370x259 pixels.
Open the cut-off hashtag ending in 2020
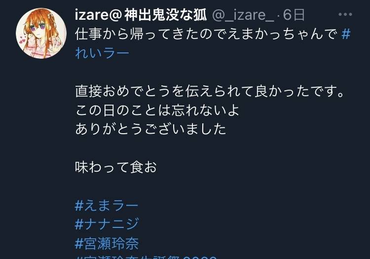pos(146,257)
